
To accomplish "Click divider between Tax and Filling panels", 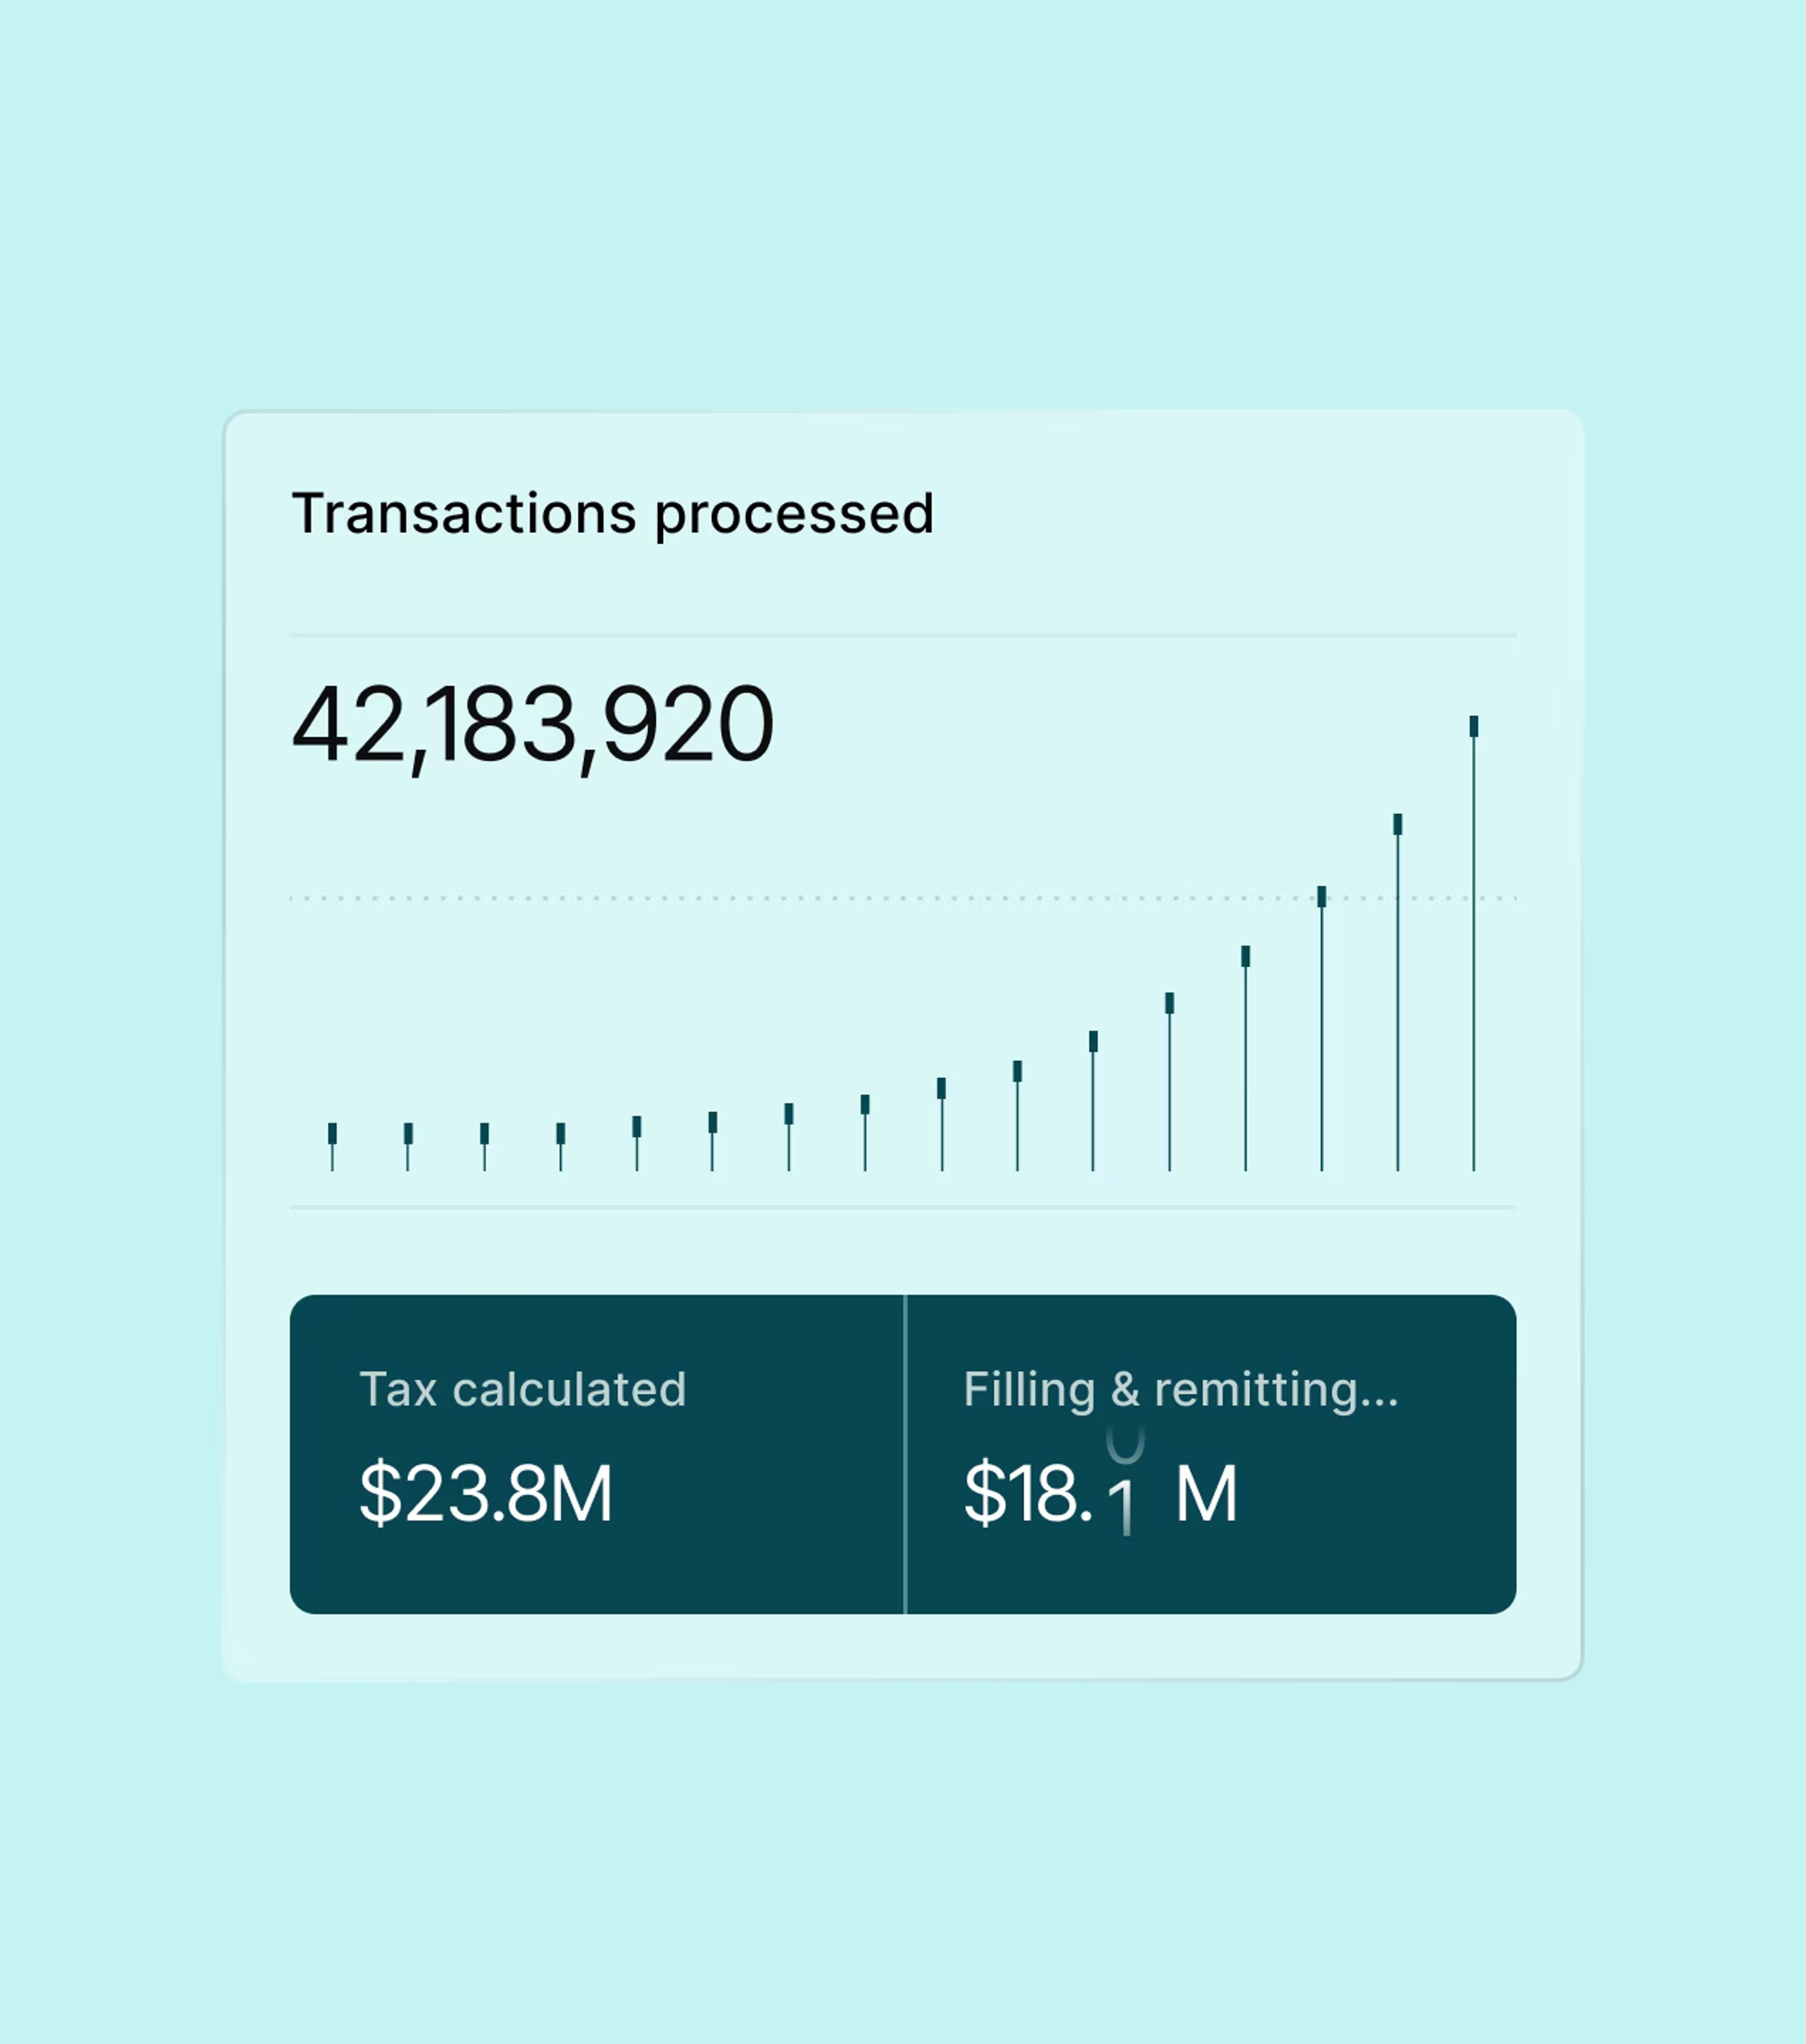I will pyautogui.click(x=904, y=1454).
